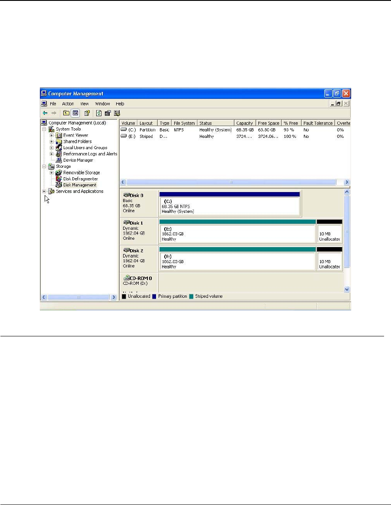The image size is (391, 505).
Task: Open the Action menu
Action: (x=68, y=104)
